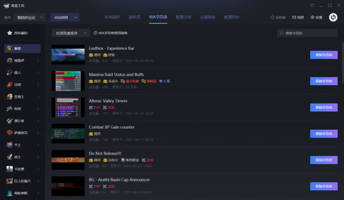This screenshot has height=200, width=344.
Task: Click 战斗机制 tag on Maxima Raid Status
Action: tap(130, 81)
